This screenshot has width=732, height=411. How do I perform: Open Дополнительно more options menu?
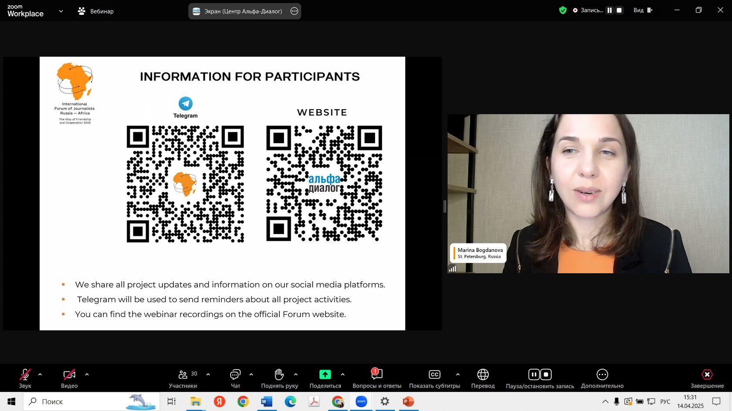point(602,378)
